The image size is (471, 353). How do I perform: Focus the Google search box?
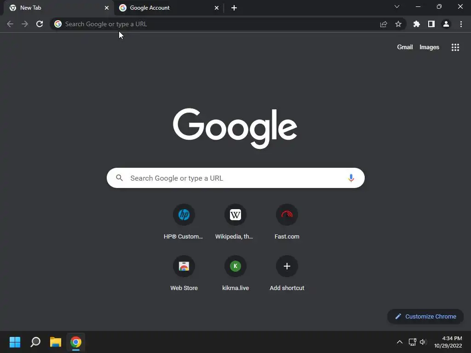click(235, 178)
